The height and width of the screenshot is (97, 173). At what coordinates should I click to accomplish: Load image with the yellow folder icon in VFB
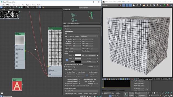click(144, 5)
